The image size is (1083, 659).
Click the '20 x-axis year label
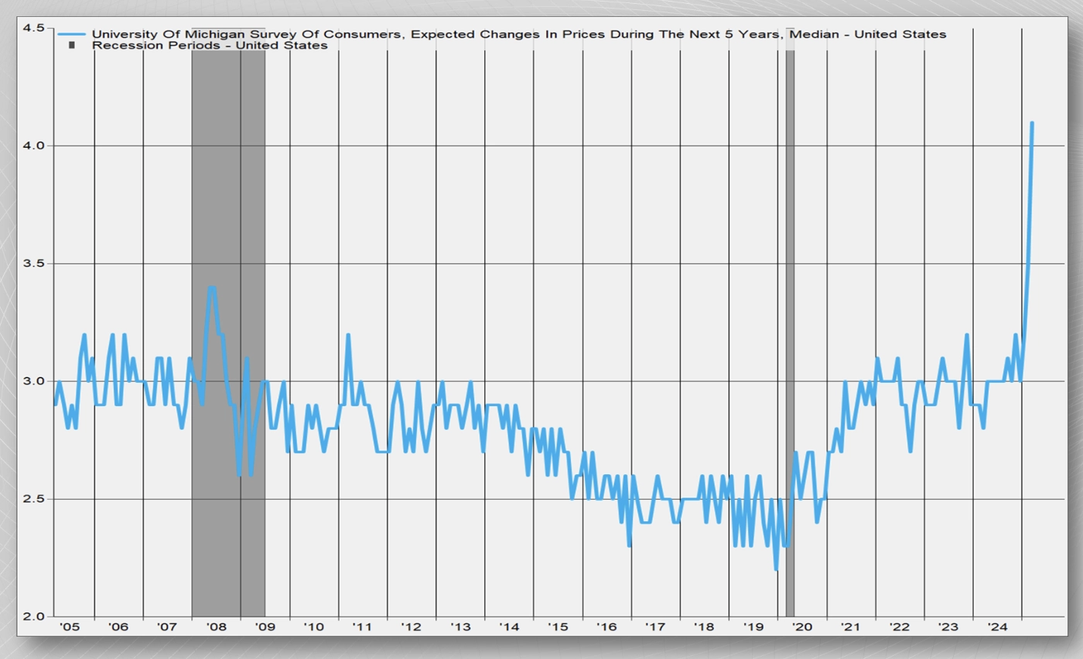pos(801,627)
